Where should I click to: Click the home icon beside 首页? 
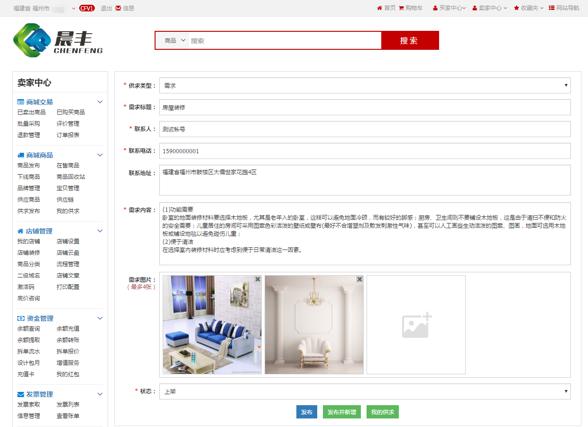(x=379, y=8)
